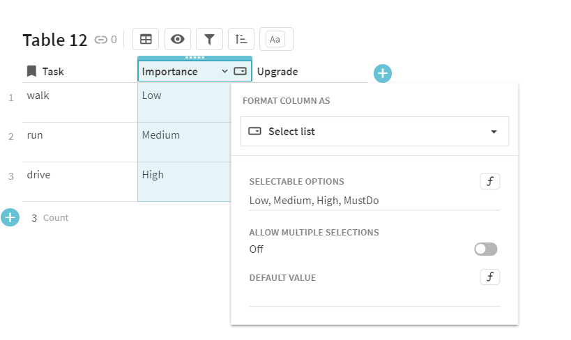Click the formula icon for Selectable Options
571x340 pixels.
pyautogui.click(x=489, y=182)
